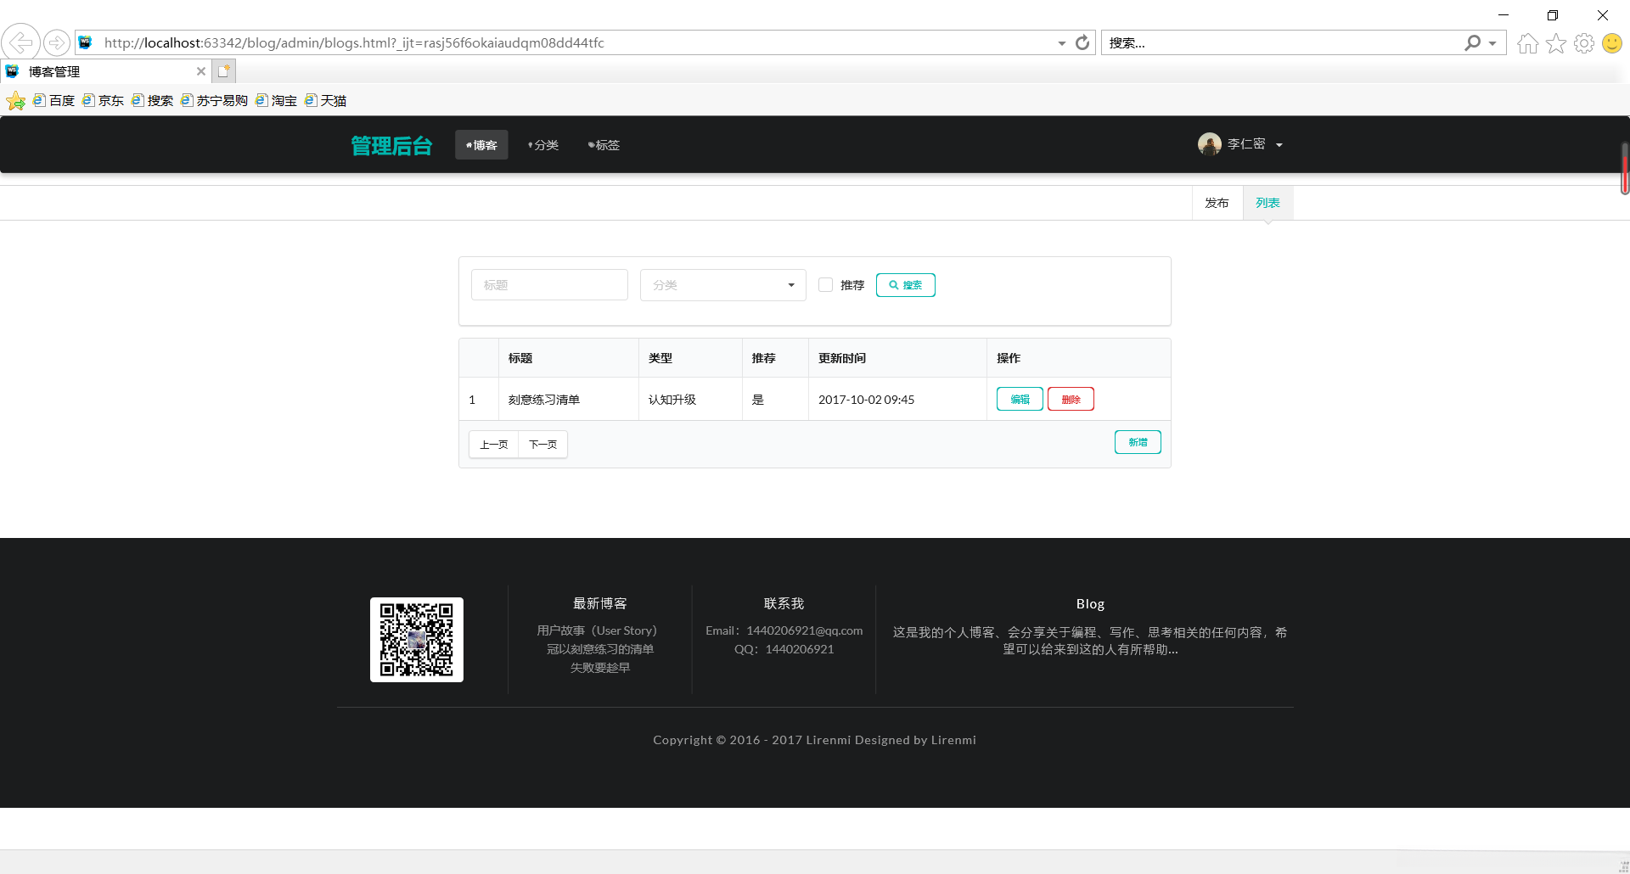Image resolution: width=1630 pixels, height=874 pixels.
Task: Click the user avatar photo of 李仁密
Action: tap(1211, 144)
